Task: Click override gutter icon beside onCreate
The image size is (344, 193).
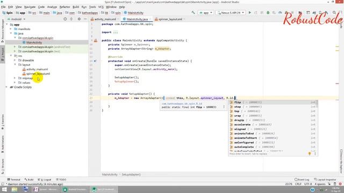Action: pos(95,61)
